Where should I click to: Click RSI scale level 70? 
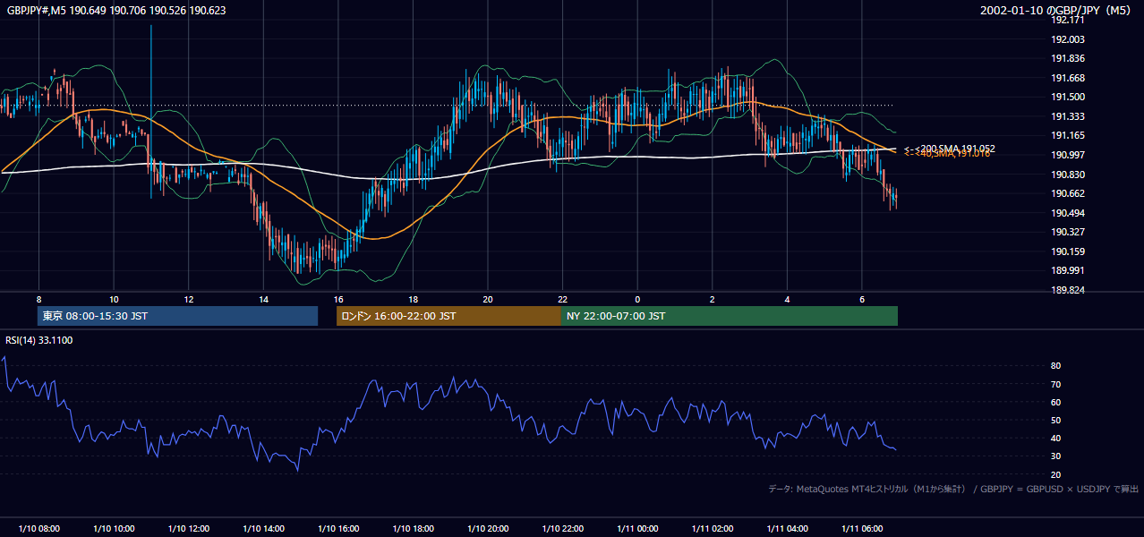[x=1056, y=384]
